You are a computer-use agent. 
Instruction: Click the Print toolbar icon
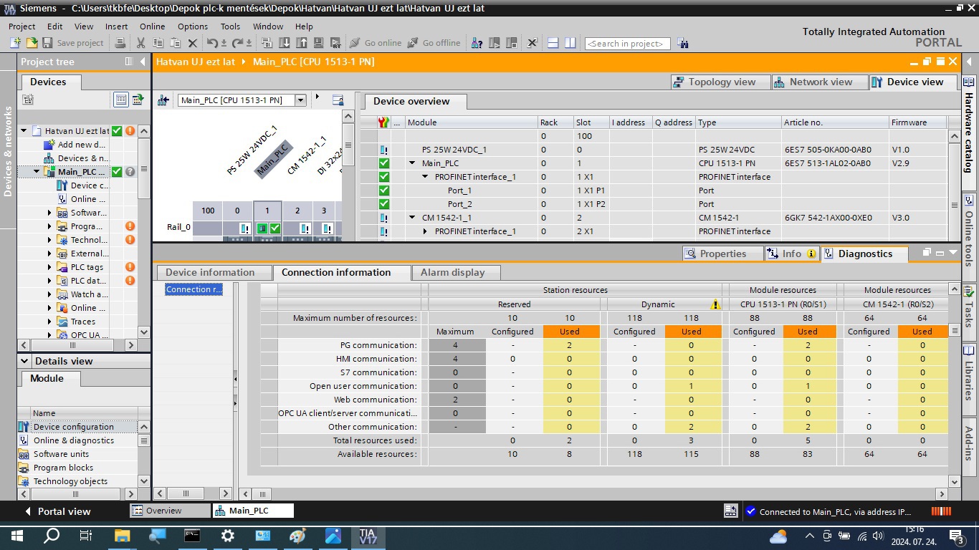point(120,43)
